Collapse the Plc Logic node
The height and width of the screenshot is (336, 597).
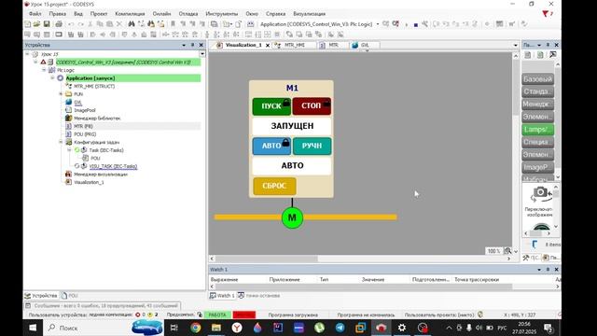[44, 70]
